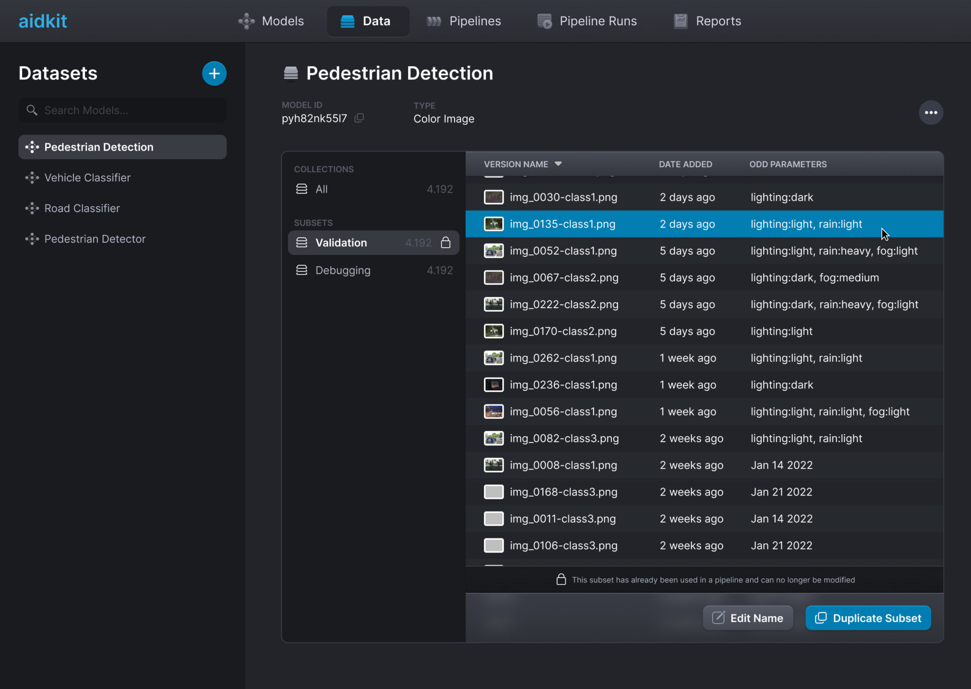This screenshot has width=971, height=689.
Task: Click the search magnifier icon
Action: [x=32, y=110]
